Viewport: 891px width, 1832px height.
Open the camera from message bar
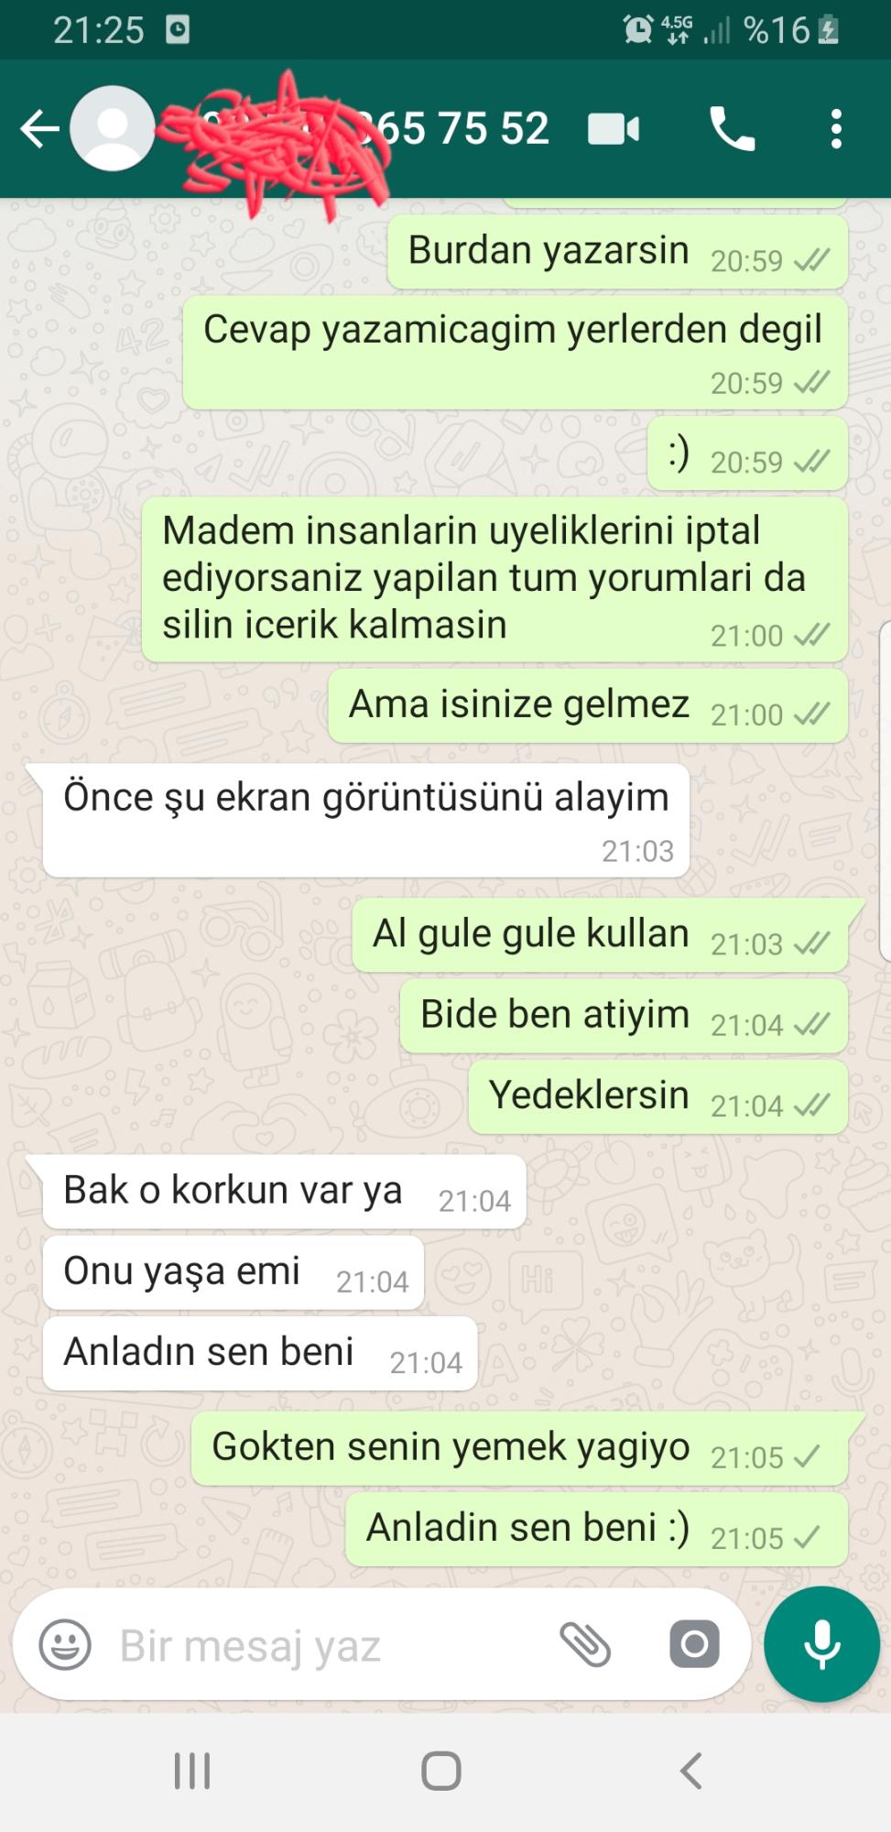(694, 1644)
